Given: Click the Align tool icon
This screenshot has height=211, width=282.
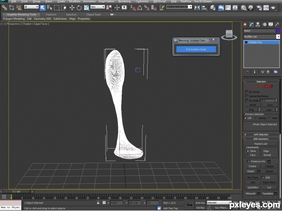Looking at the screenshot, I should click(x=204, y=8).
